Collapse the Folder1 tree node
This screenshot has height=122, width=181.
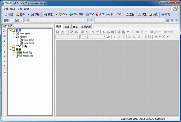point(14,37)
